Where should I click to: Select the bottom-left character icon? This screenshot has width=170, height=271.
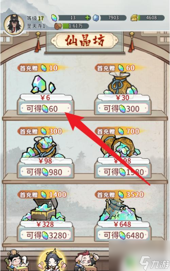15,261
